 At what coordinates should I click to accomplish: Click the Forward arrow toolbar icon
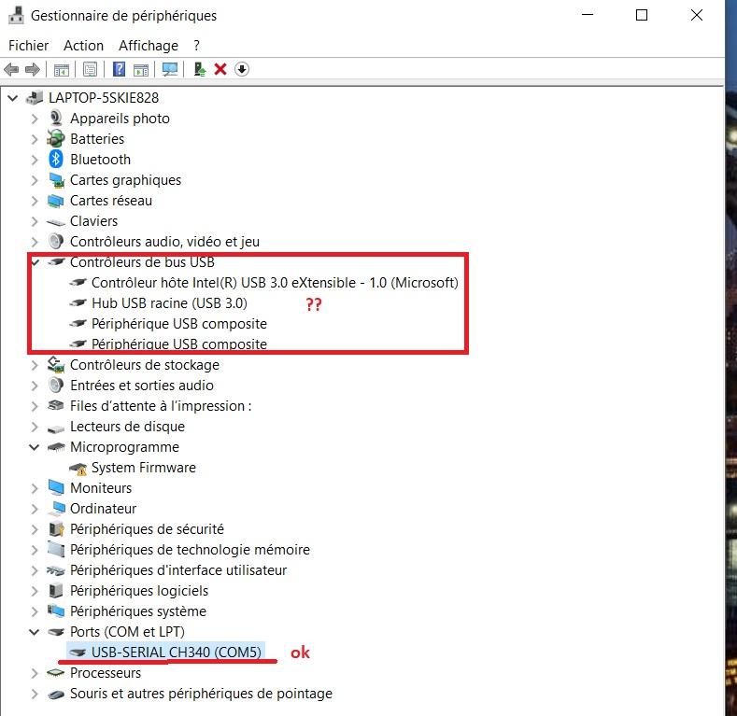[x=33, y=69]
